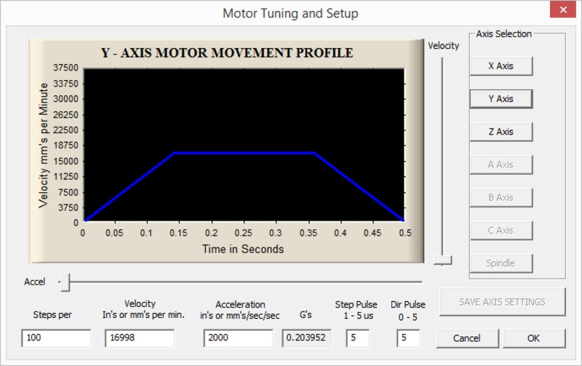Screen dimensions: 582x366
Task: Click the greyed-out A Axis button
Action: (x=501, y=164)
